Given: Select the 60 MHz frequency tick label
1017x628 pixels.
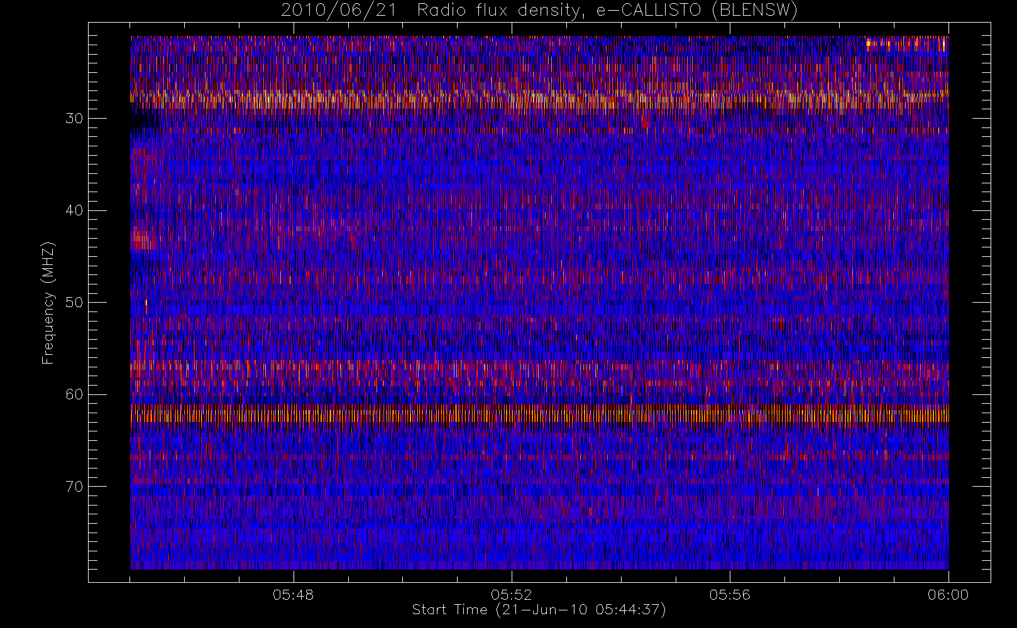Looking at the screenshot, I should click(74, 394).
